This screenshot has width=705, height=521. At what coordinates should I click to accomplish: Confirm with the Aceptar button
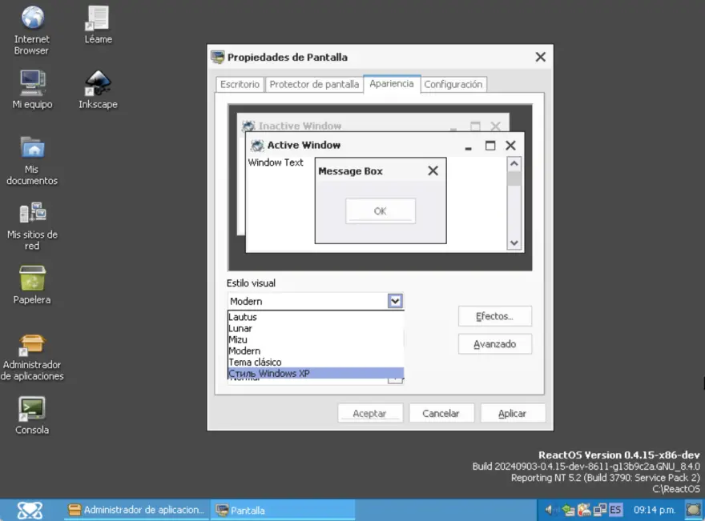[369, 413]
